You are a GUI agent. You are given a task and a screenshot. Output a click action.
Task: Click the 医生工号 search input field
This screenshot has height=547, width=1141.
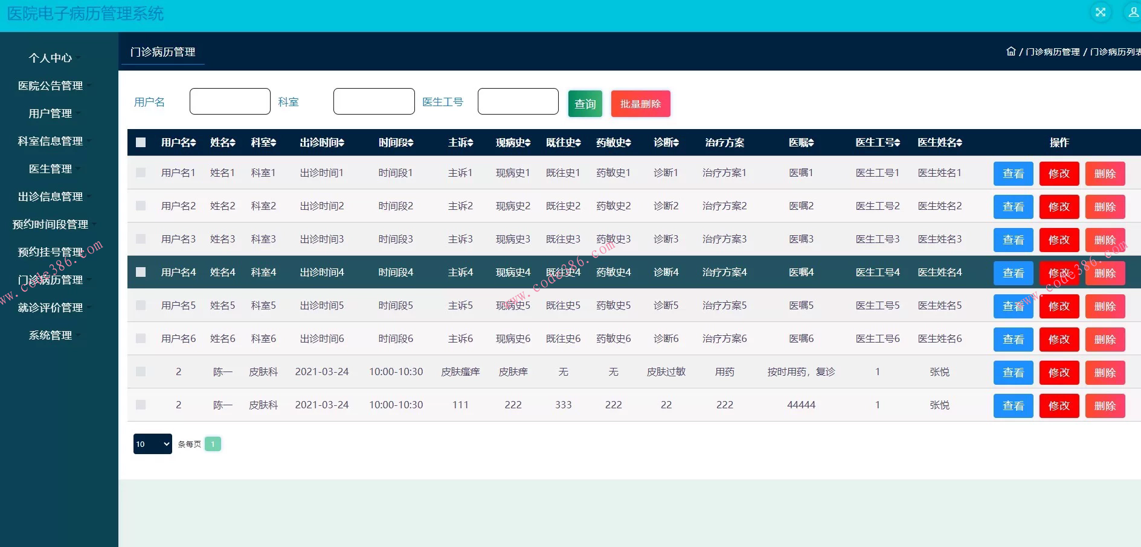click(518, 101)
